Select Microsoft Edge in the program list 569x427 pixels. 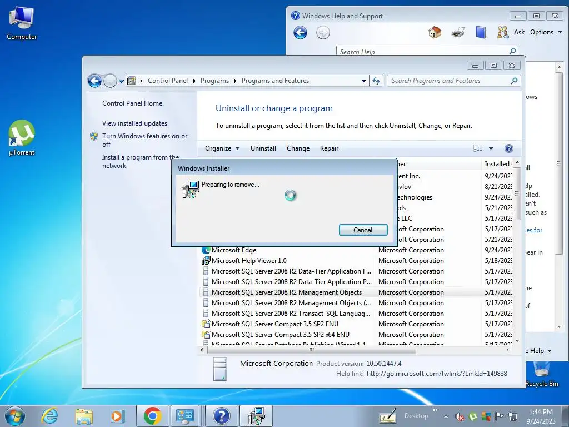tap(356, 250)
